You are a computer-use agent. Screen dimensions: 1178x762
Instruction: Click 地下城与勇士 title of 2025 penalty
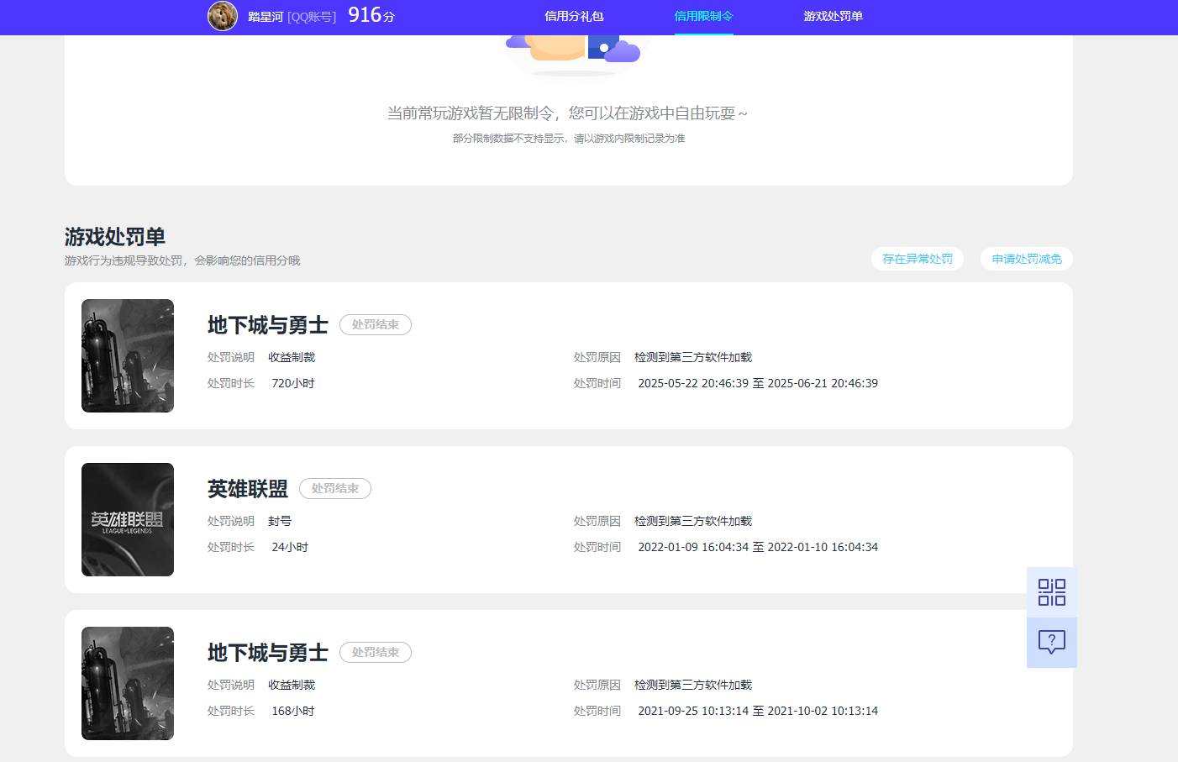[x=268, y=325]
